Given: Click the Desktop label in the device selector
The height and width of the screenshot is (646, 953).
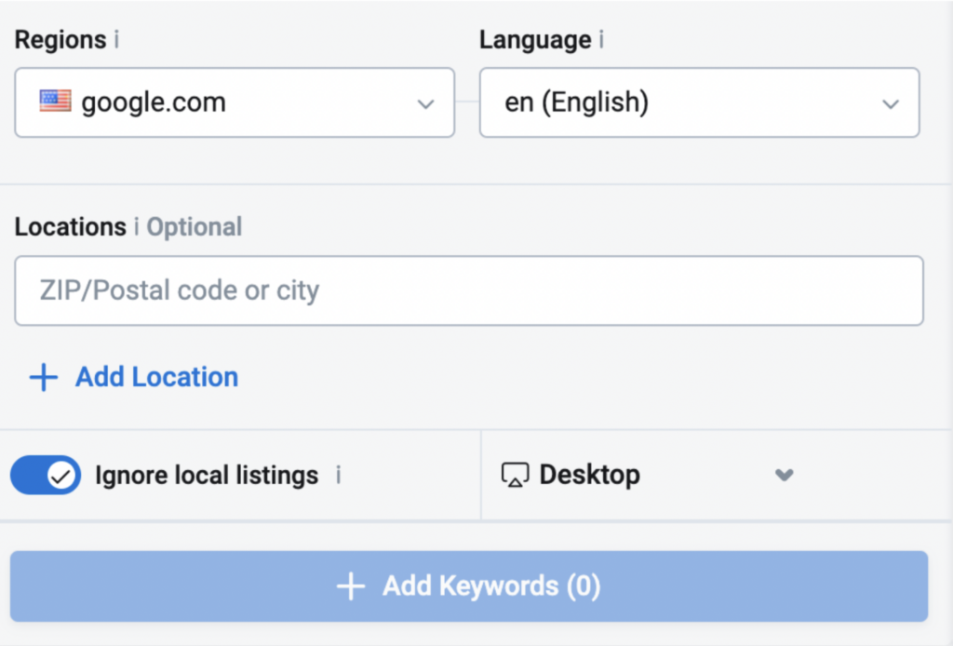Looking at the screenshot, I should [x=589, y=475].
